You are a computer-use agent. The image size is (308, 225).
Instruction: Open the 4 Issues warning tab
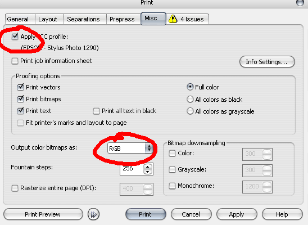188,19
